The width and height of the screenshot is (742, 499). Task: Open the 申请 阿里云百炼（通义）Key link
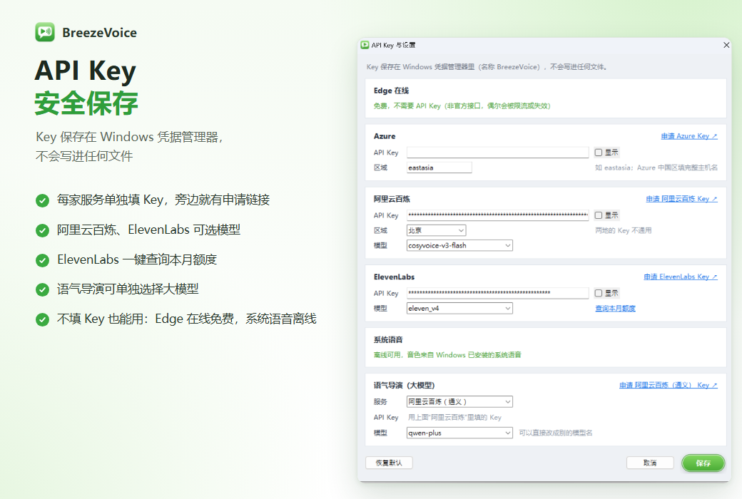(x=669, y=386)
